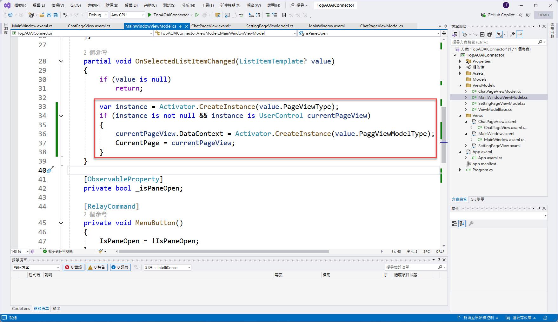Save the current file with the disk icon
Viewport: 558px width, 322px height.
[49, 15]
